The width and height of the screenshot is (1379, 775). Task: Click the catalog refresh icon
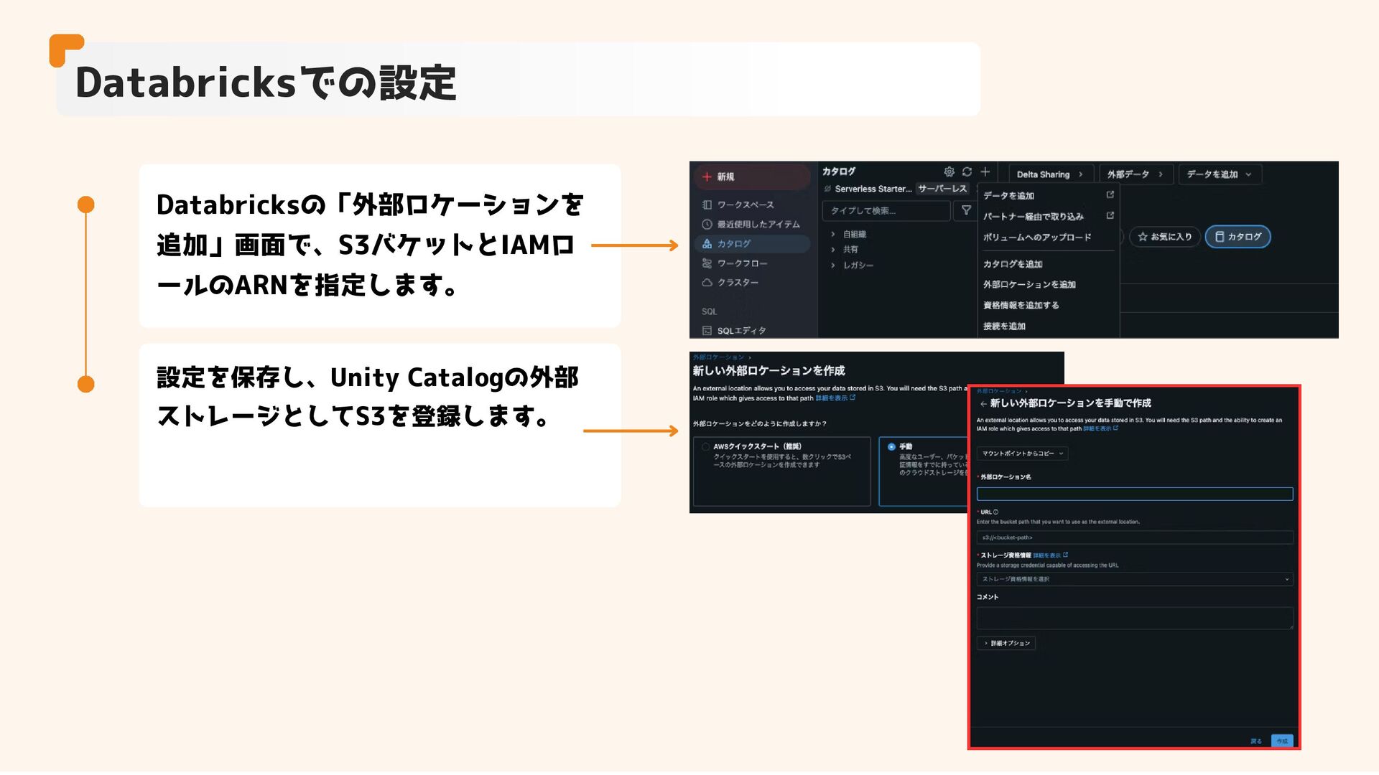(967, 172)
